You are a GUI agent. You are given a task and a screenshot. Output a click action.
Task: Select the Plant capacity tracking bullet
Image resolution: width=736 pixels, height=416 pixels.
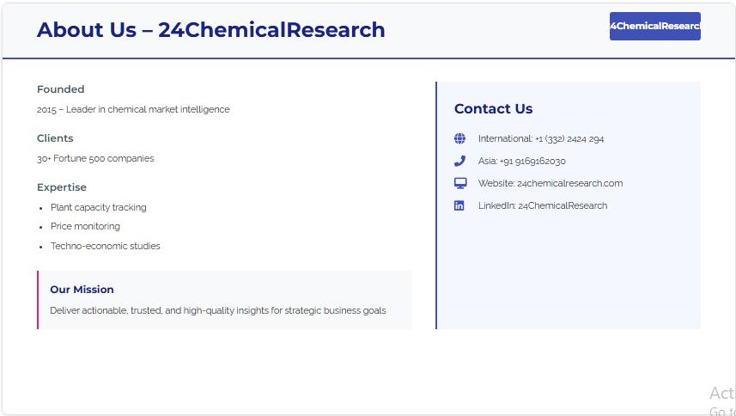point(98,207)
